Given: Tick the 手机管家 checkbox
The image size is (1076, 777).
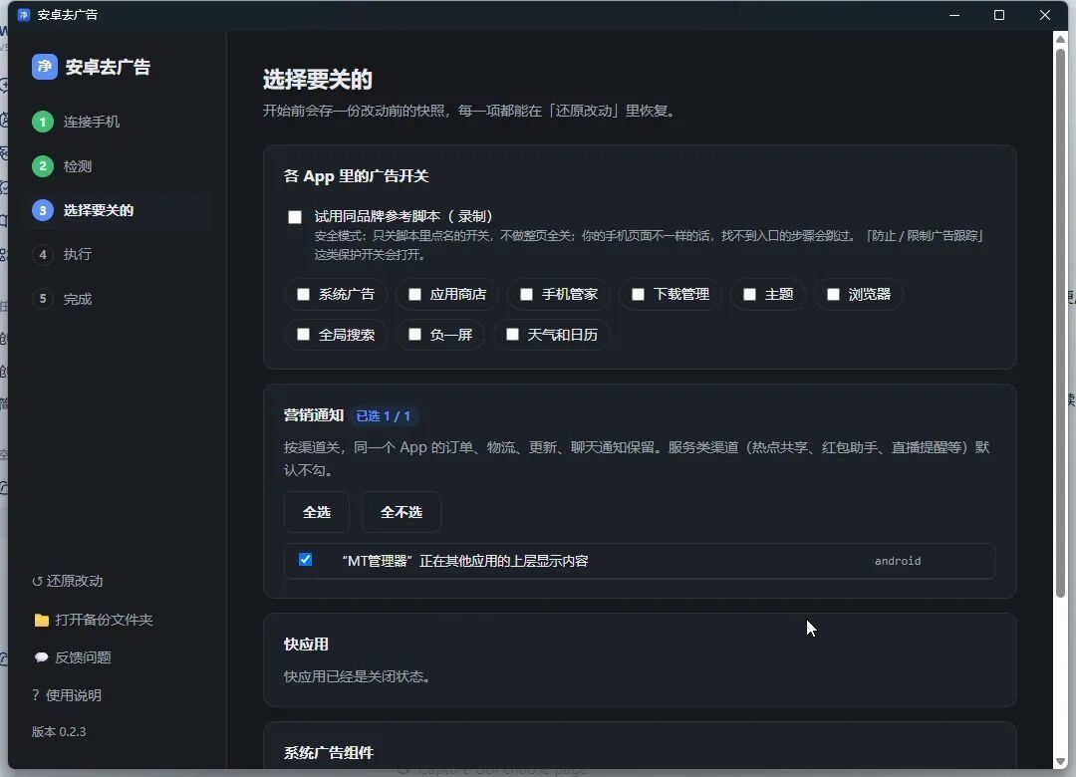Looking at the screenshot, I should pyautogui.click(x=526, y=295).
